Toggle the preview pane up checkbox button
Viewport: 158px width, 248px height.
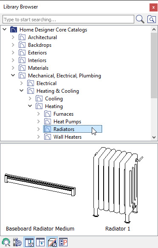pos(29,242)
